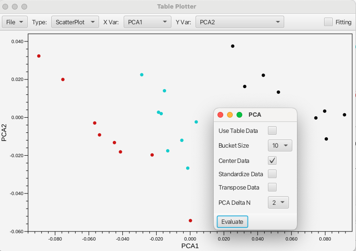Minimize the PCA dialog with yellow button
The height and width of the screenshot is (251, 356).
230,115
